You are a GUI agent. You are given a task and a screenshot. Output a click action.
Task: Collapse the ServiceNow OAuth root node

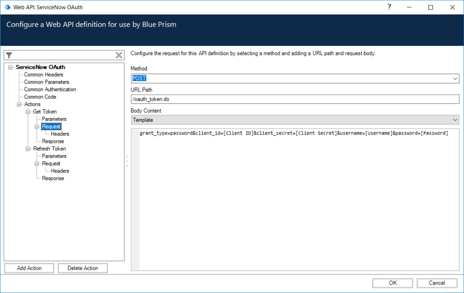coord(10,67)
